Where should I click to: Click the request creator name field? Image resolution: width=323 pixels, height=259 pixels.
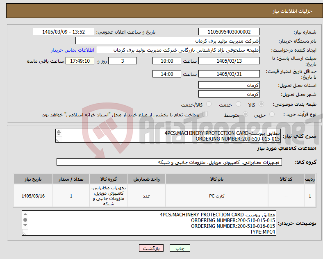point(178,50)
